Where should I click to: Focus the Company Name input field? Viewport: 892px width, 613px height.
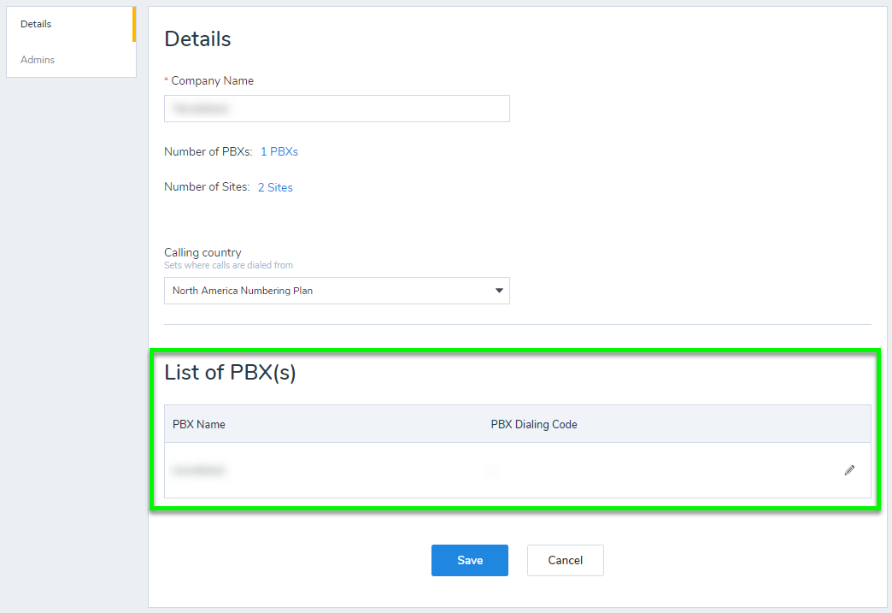pyautogui.click(x=337, y=108)
